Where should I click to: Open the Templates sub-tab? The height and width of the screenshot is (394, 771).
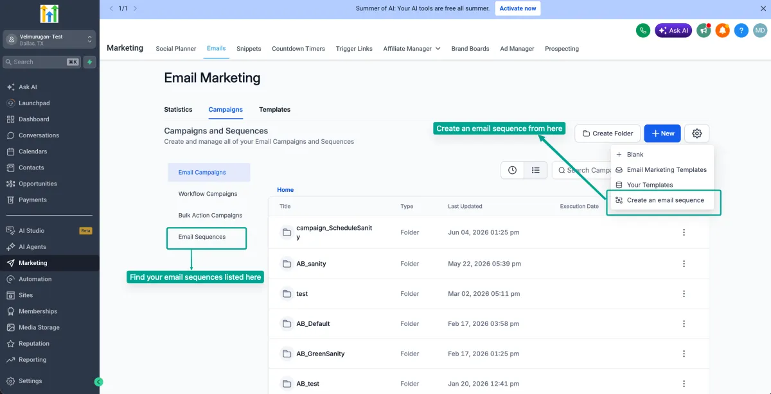(x=275, y=110)
